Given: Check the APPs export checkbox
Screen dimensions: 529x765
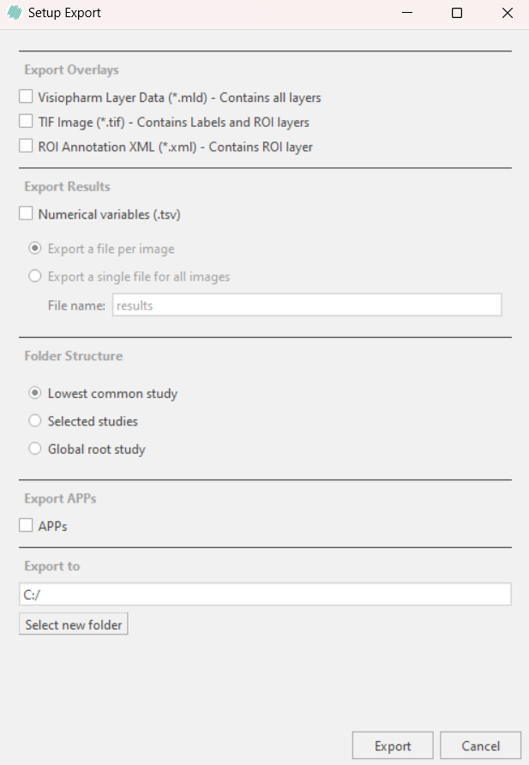Looking at the screenshot, I should (26, 526).
